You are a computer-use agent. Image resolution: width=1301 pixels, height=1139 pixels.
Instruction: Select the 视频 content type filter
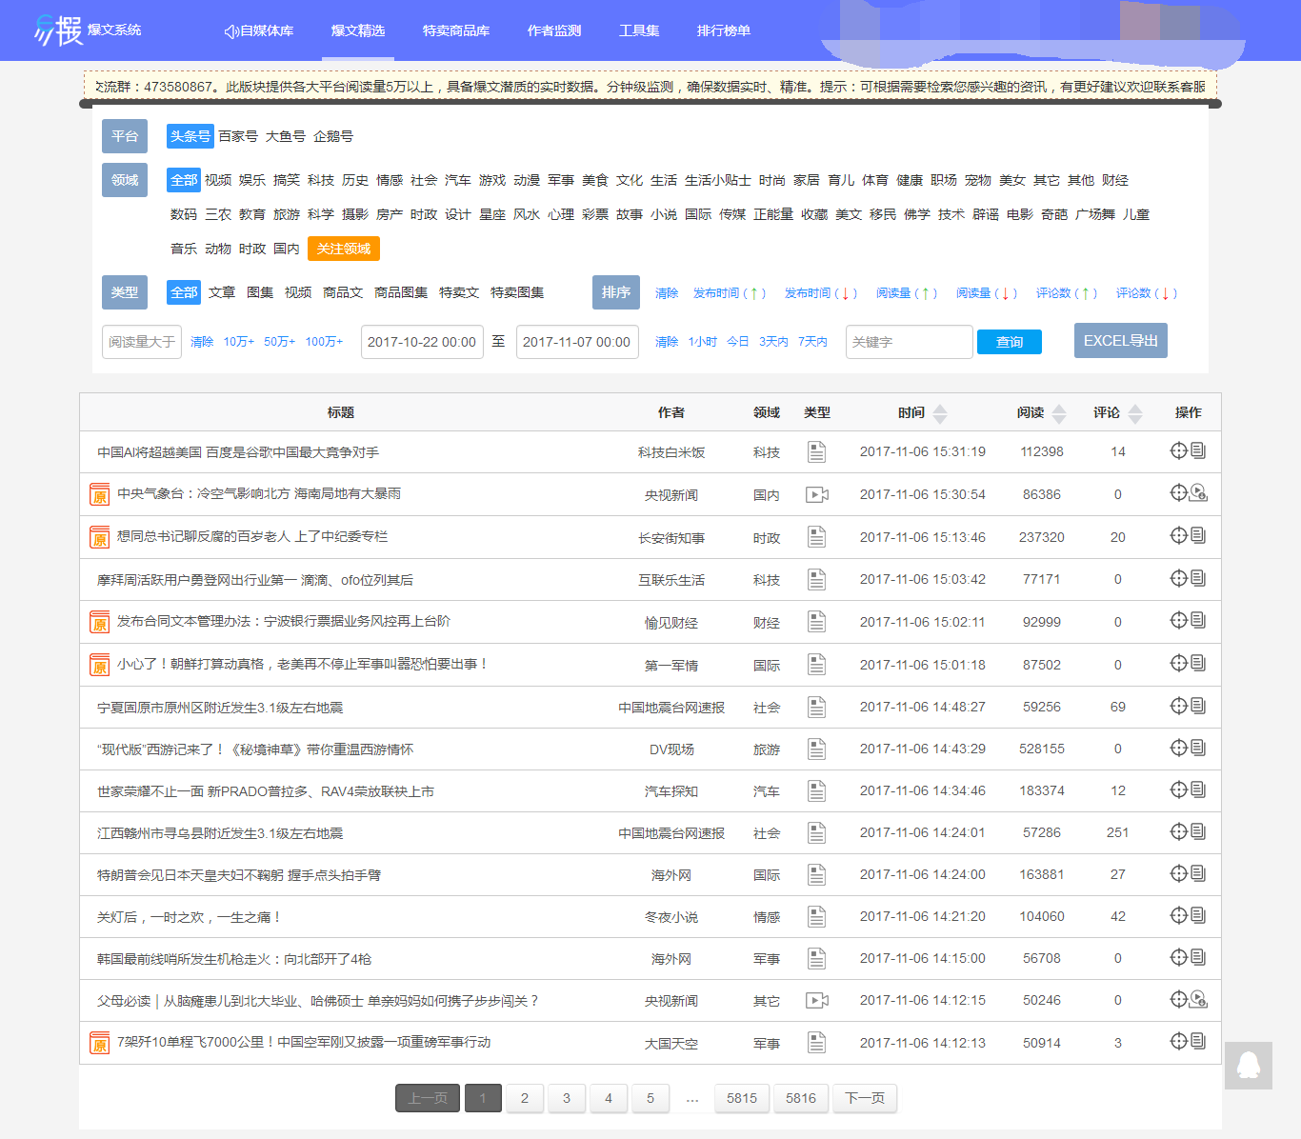click(x=298, y=292)
